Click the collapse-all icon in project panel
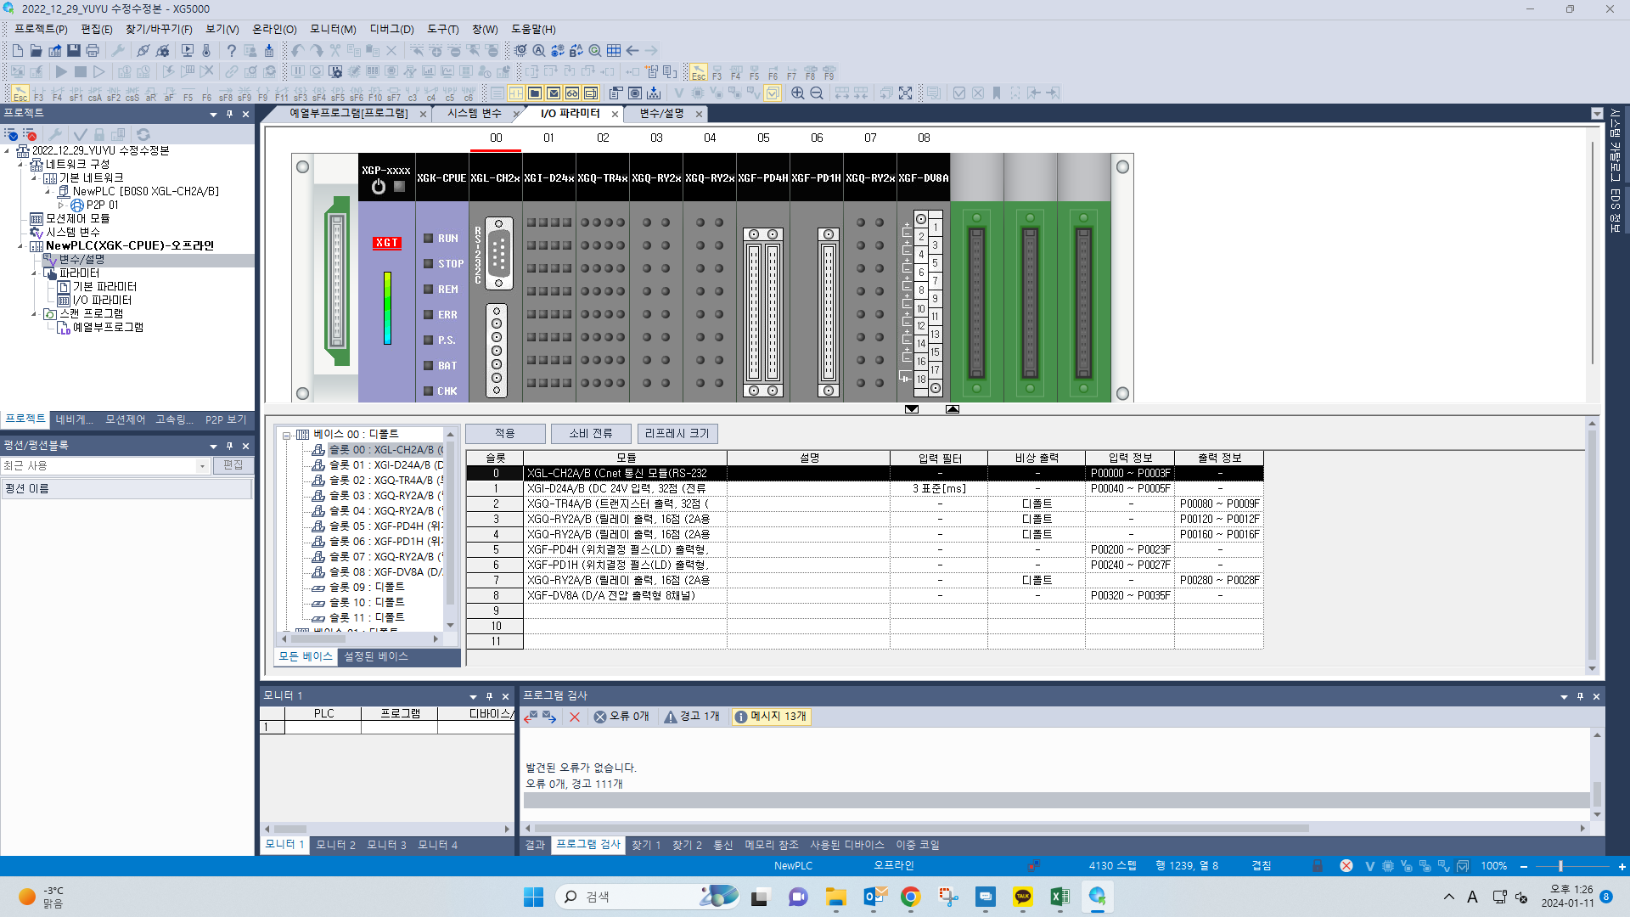Screen dimensions: 1630x917 click(30, 134)
